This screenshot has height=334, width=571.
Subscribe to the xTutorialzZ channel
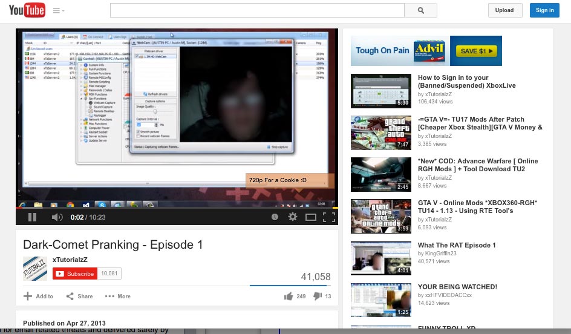click(x=75, y=273)
